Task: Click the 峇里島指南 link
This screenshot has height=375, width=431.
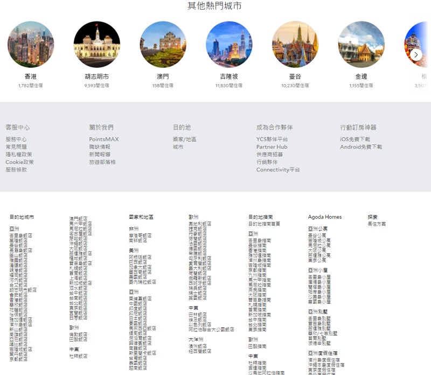Action: point(260,240)
